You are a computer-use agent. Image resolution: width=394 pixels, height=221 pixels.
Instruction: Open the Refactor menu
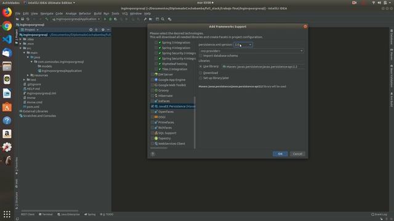tap(85, 14)
